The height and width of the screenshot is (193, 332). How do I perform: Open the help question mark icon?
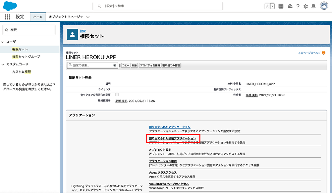coord(298,6)
